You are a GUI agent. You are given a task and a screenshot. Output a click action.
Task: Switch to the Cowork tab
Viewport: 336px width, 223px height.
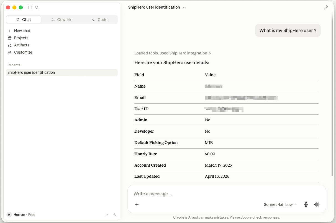point(61,20)
